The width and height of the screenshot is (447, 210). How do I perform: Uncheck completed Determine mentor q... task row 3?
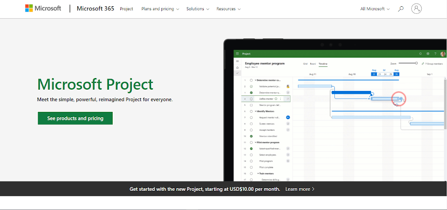coord(251,93)
